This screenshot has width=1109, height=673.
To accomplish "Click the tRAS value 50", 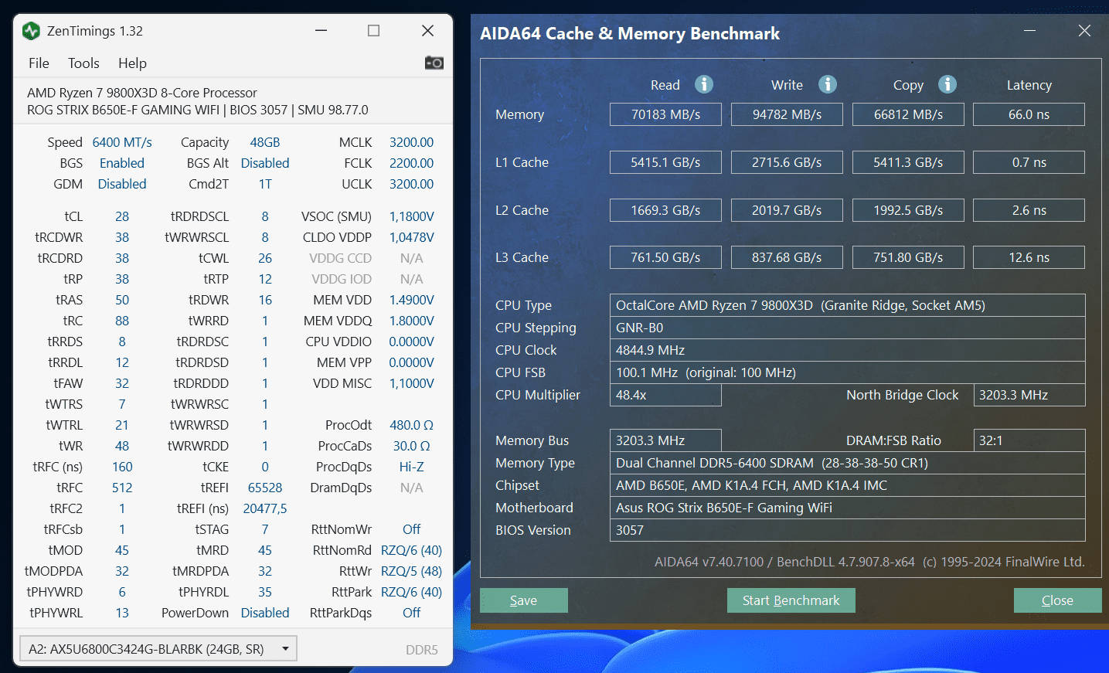I will point(122,300).
